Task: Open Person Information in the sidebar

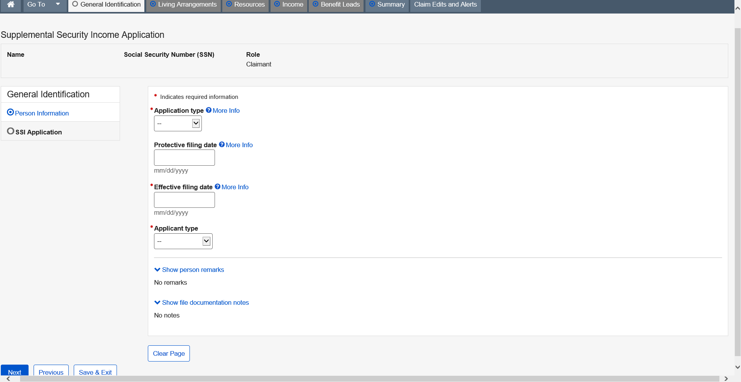Action: (x=42, y=113)
